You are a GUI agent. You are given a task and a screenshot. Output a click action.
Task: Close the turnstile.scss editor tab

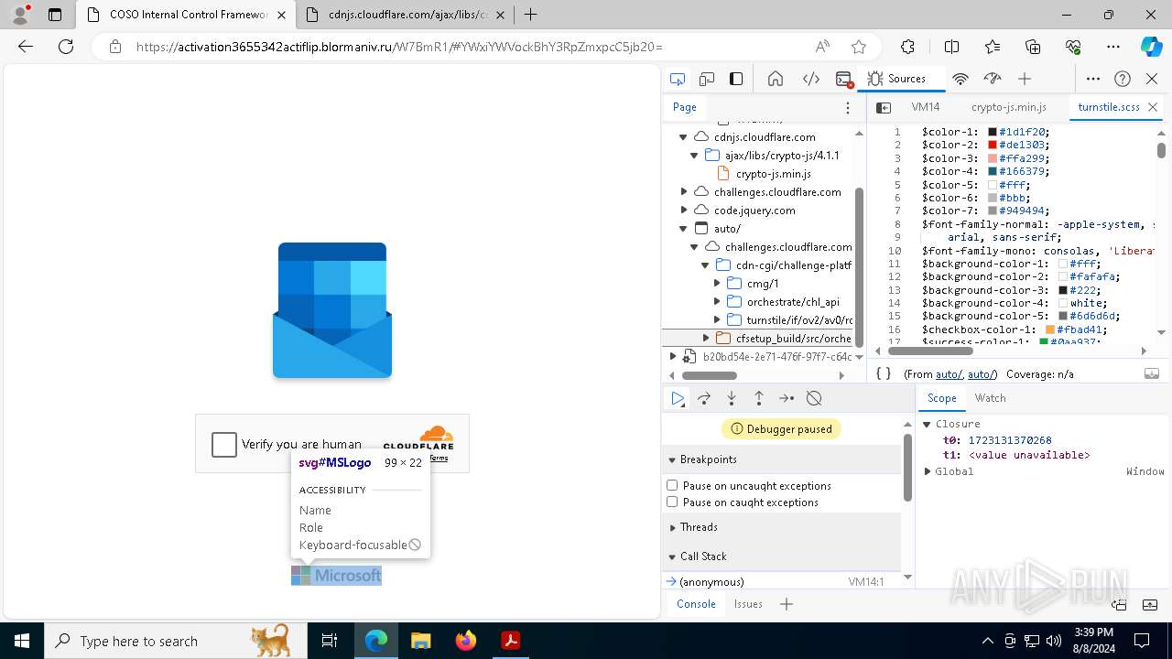click(x=1153, y=107)
